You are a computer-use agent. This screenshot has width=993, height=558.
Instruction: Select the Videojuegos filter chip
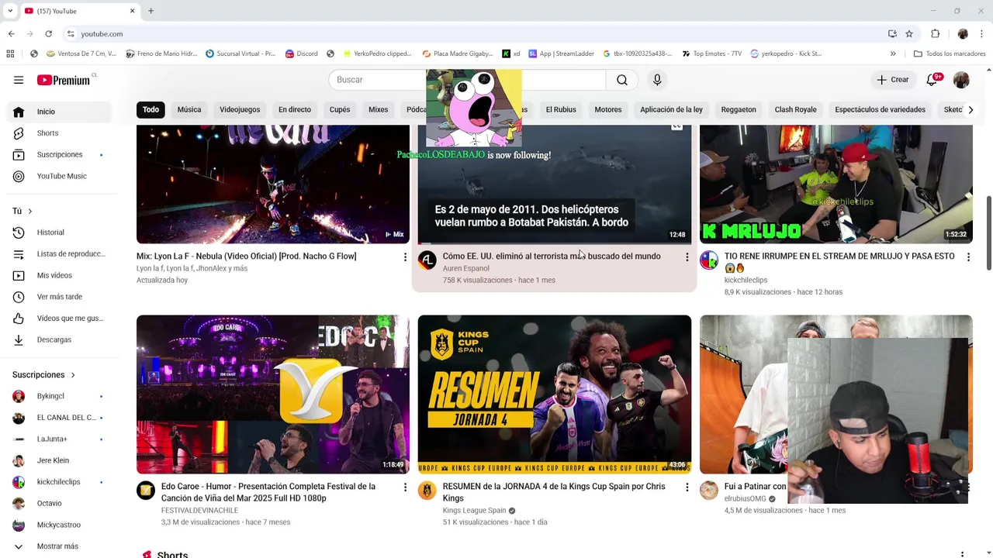[240, 109]
